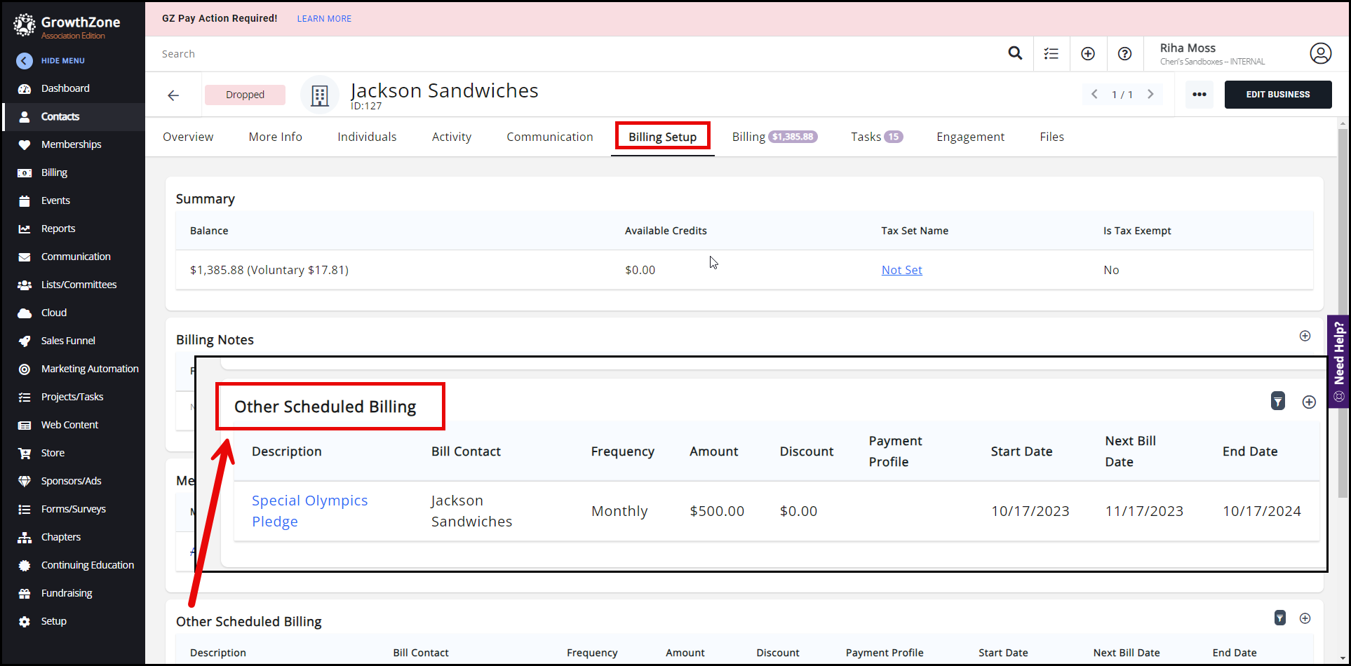
Task: Open the help question mark icon
Action: (1124, 53)
